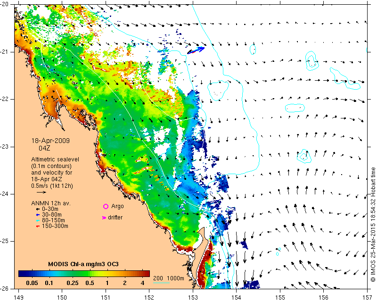Click the '153' longitude axis label
The image size is (377, 302).
click(x=193, y=298)
